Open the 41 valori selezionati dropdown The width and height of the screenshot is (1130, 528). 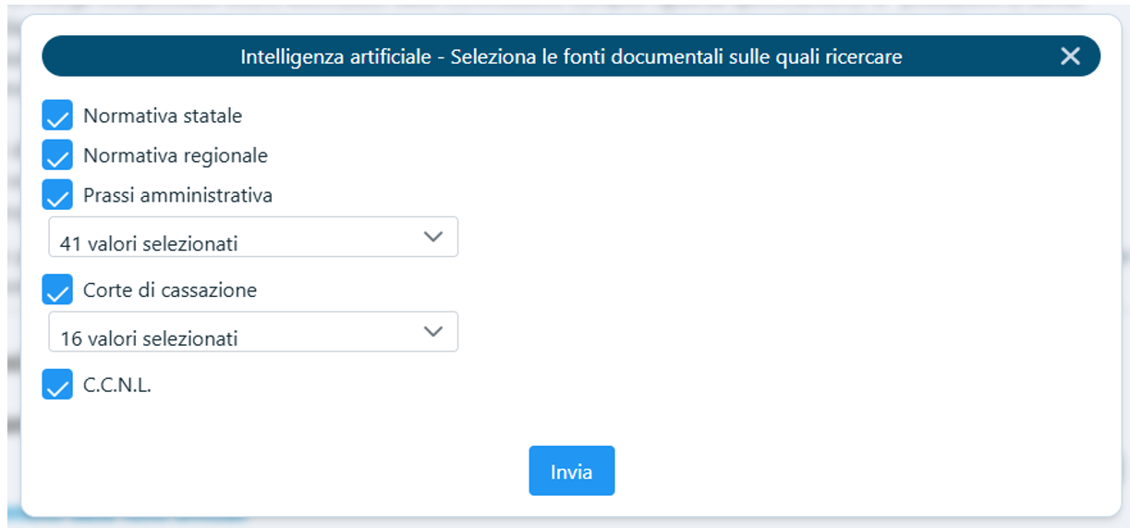pyautogui.click(x=252, y=238)
